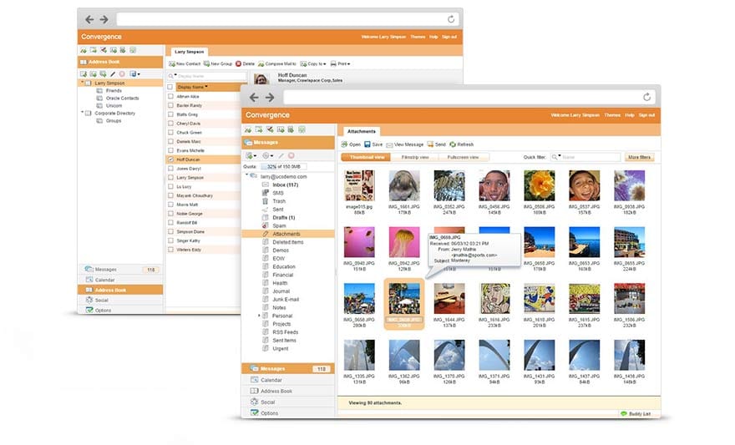
Task: Click pencil edit icon in Address Book sidebar
Action: pos(113,74)
